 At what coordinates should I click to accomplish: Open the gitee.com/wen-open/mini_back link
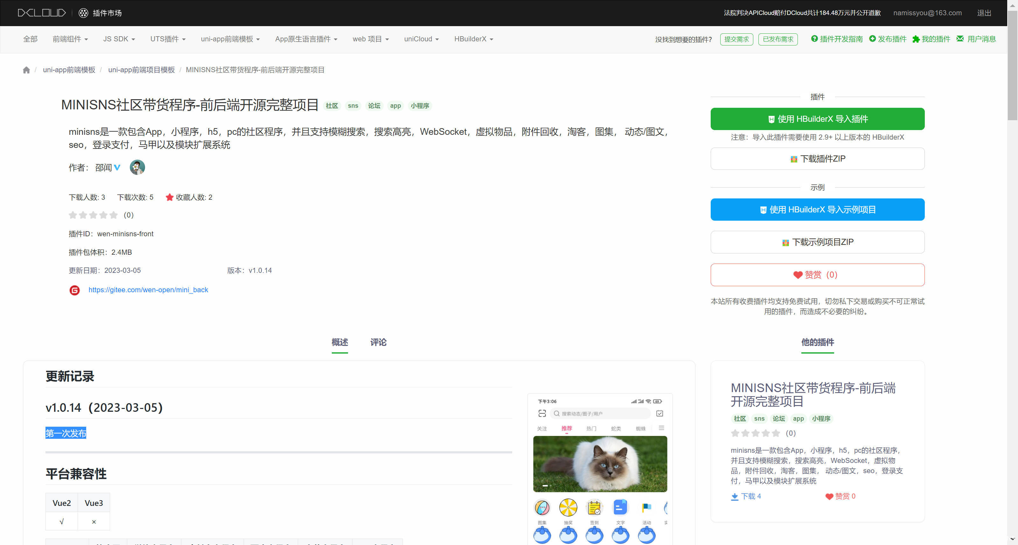coord(148,290)
